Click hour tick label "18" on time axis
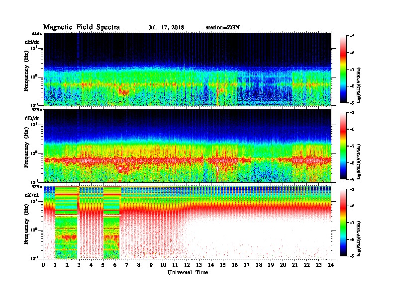The height and width of the screenshot is (304, 394). [x=259, y=265]
